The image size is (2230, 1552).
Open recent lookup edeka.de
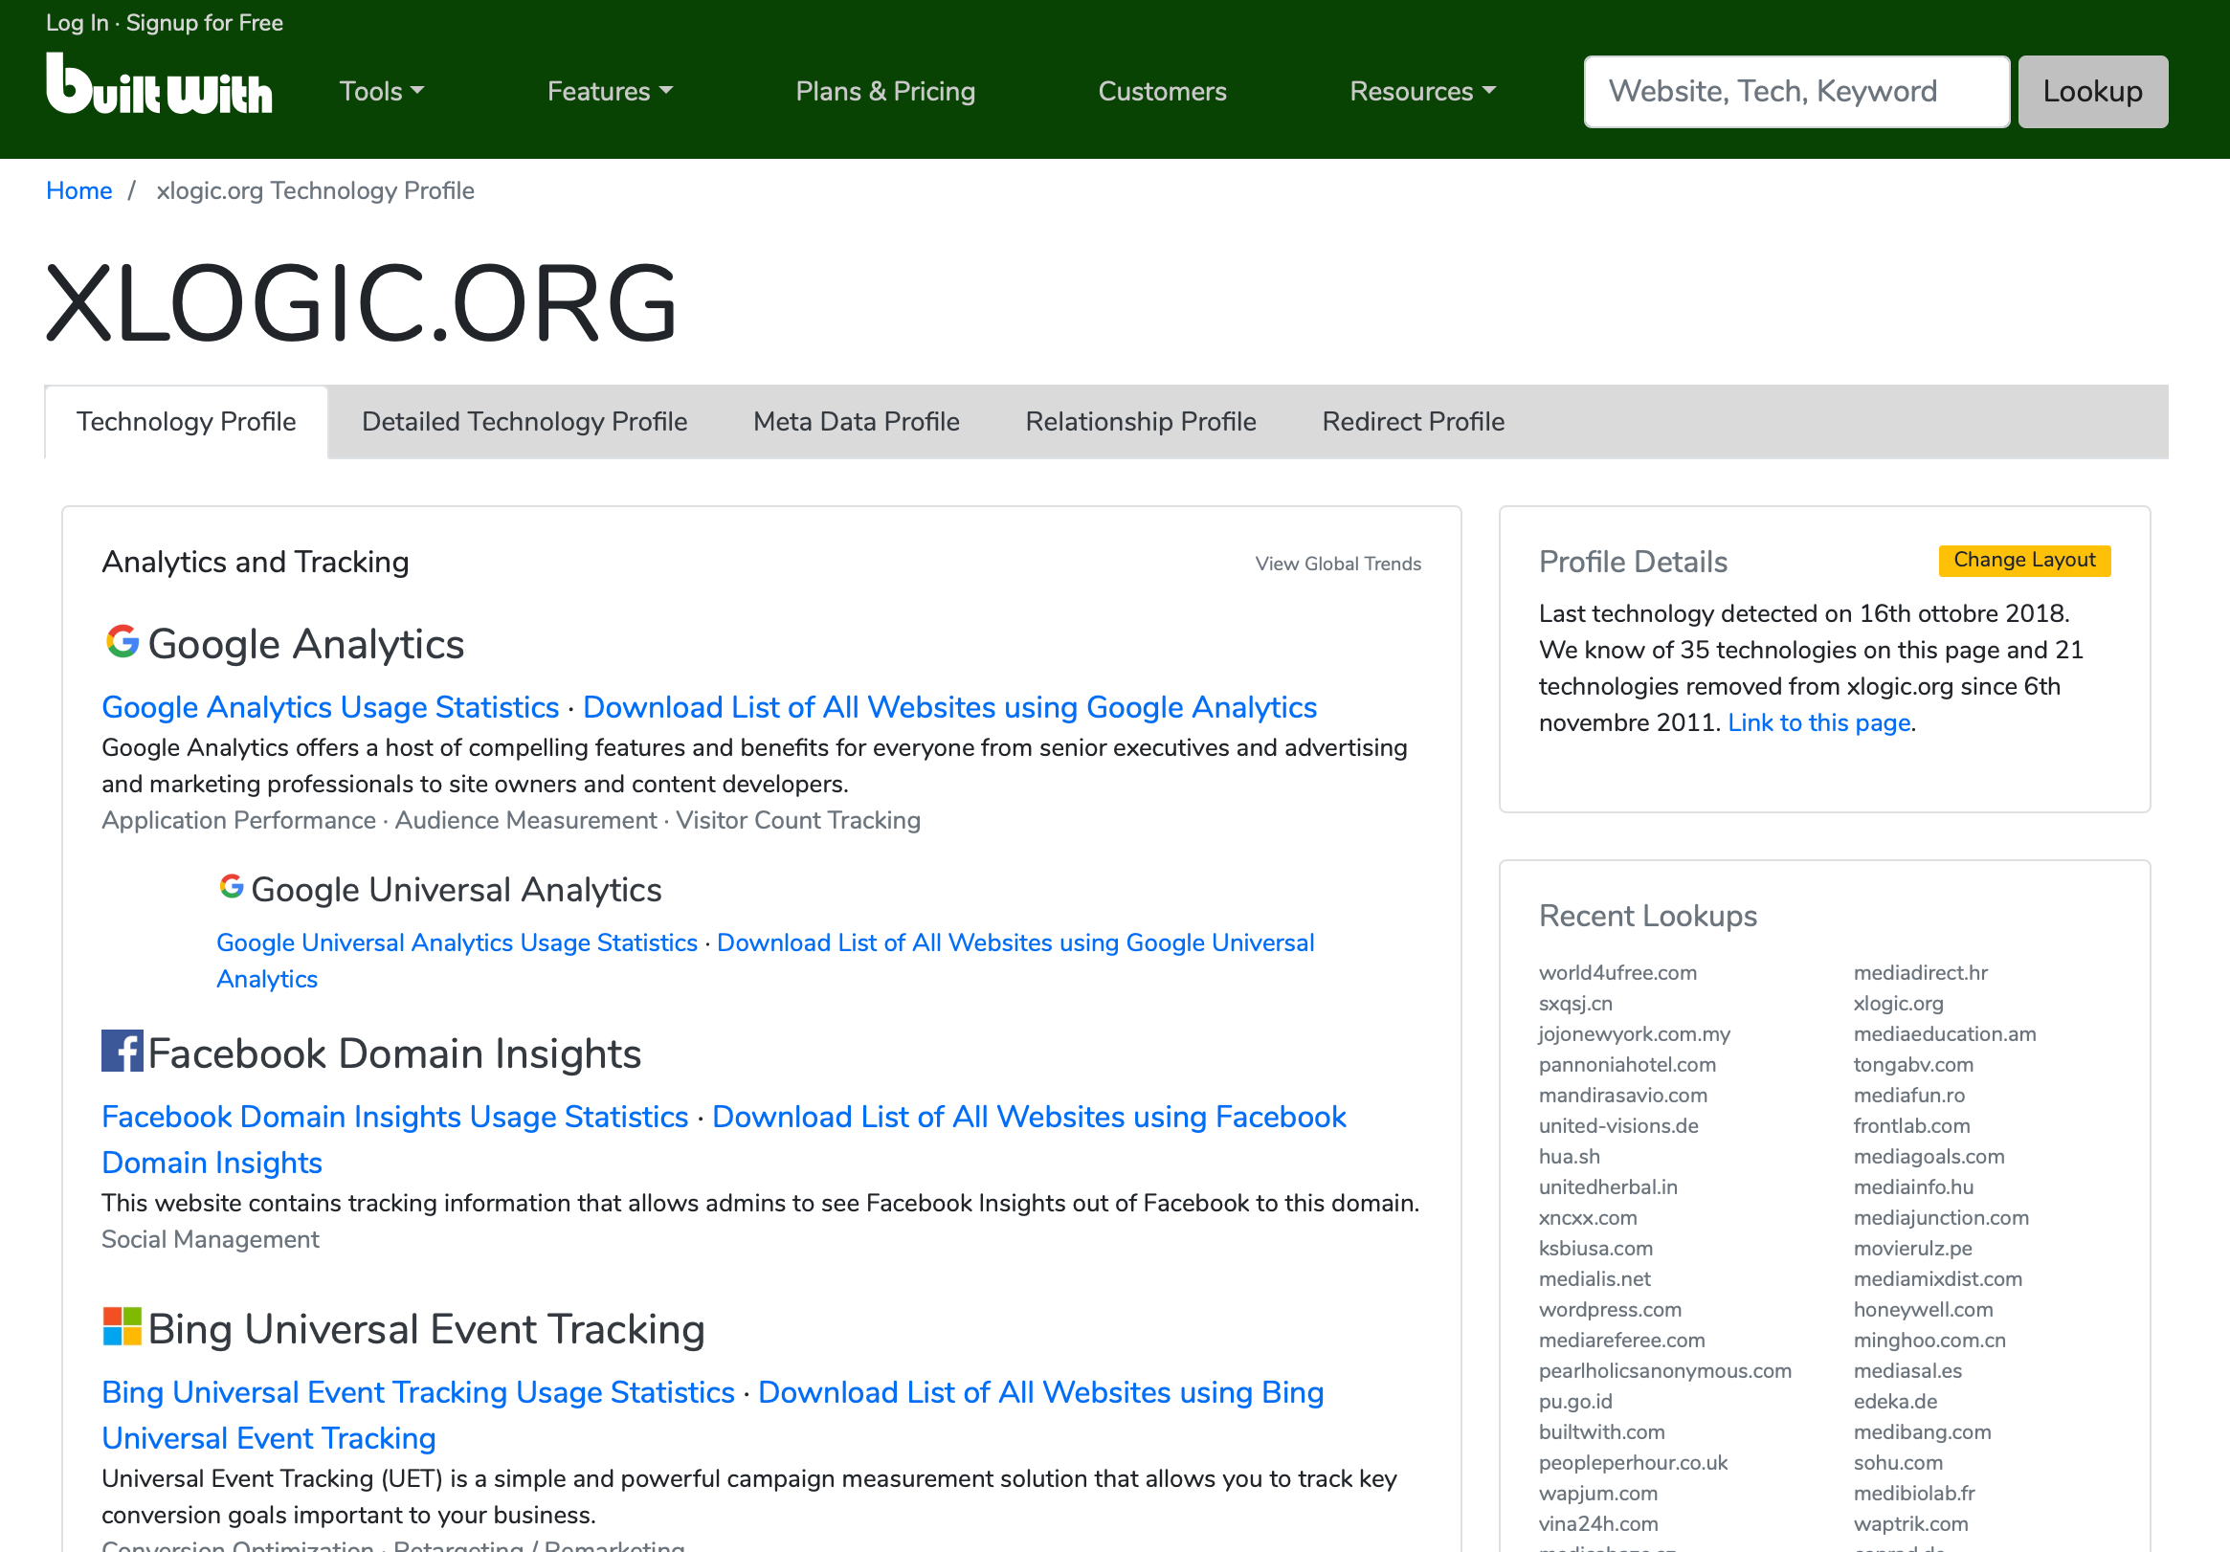tap(1896, 1402)
